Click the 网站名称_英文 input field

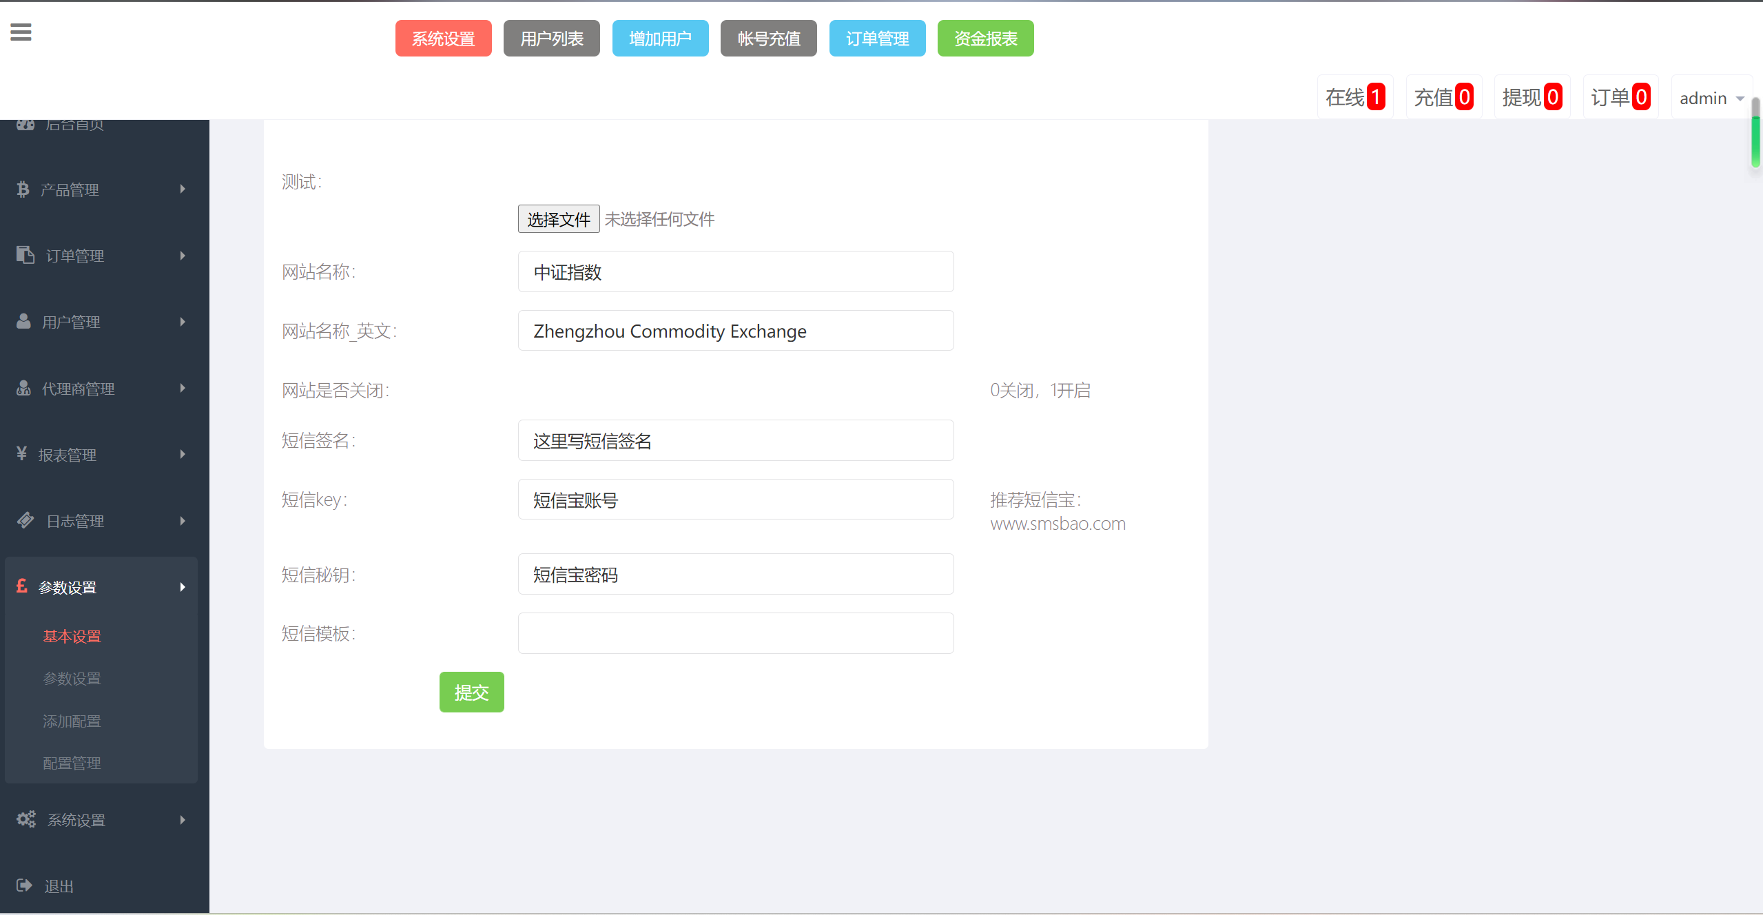click(736, 331)
